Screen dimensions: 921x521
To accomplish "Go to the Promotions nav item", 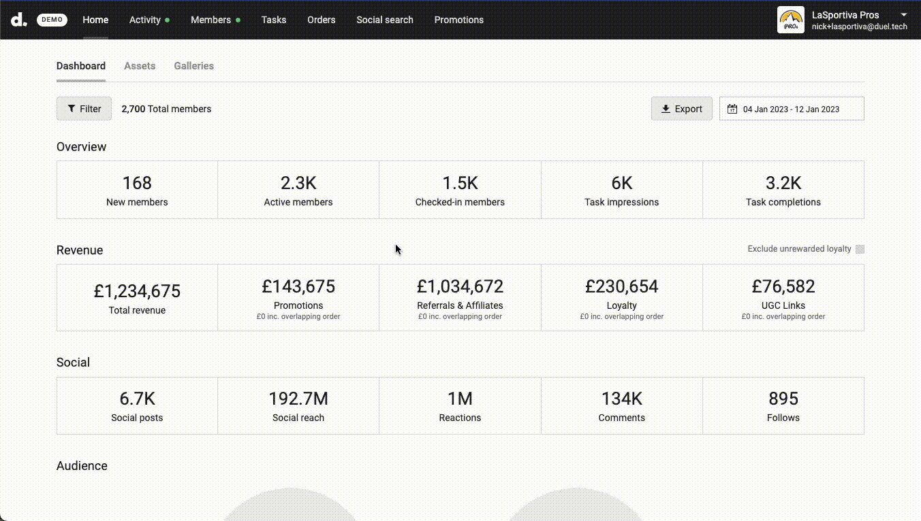I will click(459, 20).
